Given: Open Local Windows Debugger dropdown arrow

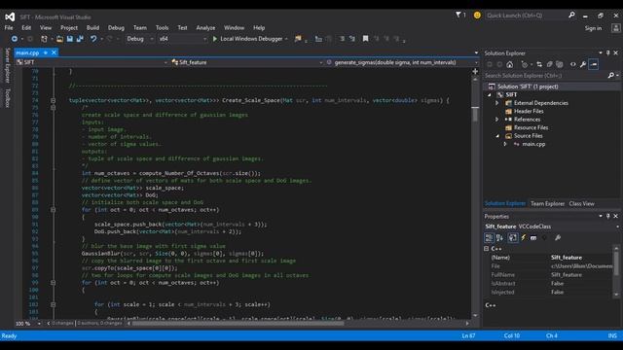Looking at the screenshot, I should coord(286,39).
